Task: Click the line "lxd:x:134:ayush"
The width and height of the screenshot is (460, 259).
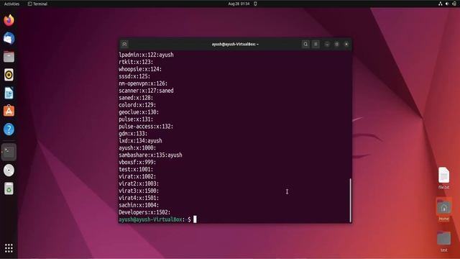Action: 140,141
